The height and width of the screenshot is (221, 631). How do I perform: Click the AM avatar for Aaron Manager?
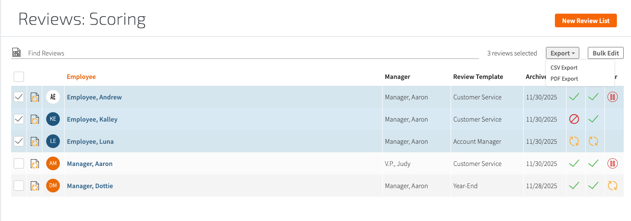(x=53, y=164)
